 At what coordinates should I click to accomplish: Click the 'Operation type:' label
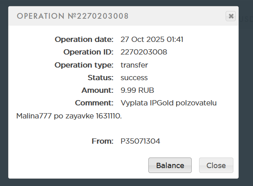84,65
